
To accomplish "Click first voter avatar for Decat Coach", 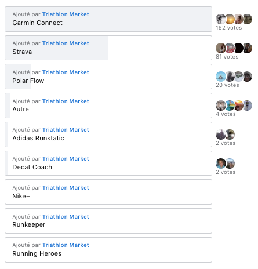I will [x=221, y=163].
